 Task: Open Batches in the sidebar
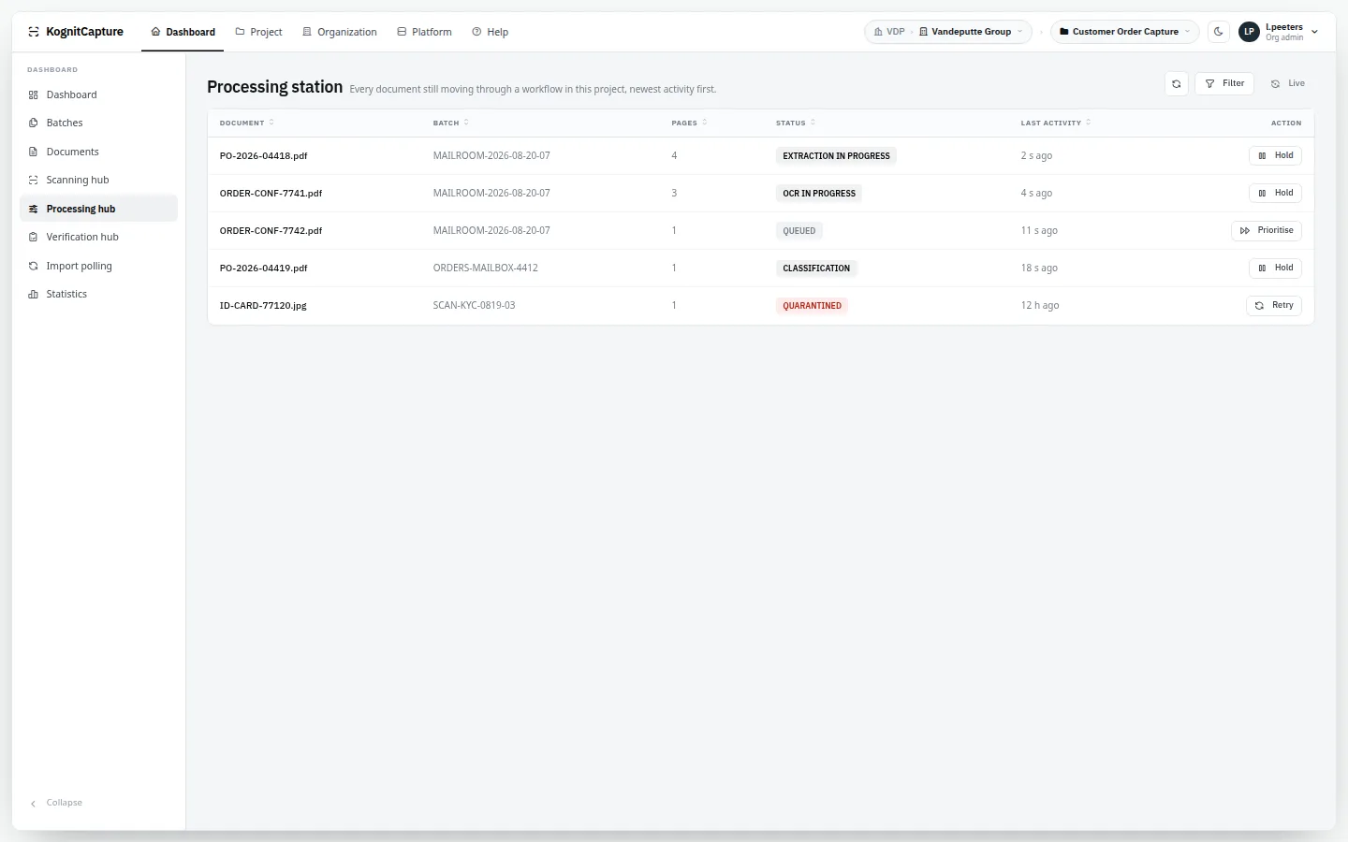pos(98,123)
